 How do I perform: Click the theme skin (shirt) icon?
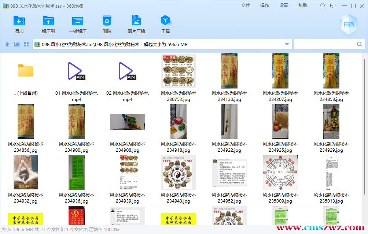tap(323, 5)
